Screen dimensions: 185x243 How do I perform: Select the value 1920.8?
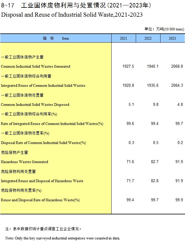(128, 85)
